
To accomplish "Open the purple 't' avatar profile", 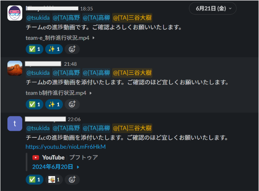I will click(15, 123).
